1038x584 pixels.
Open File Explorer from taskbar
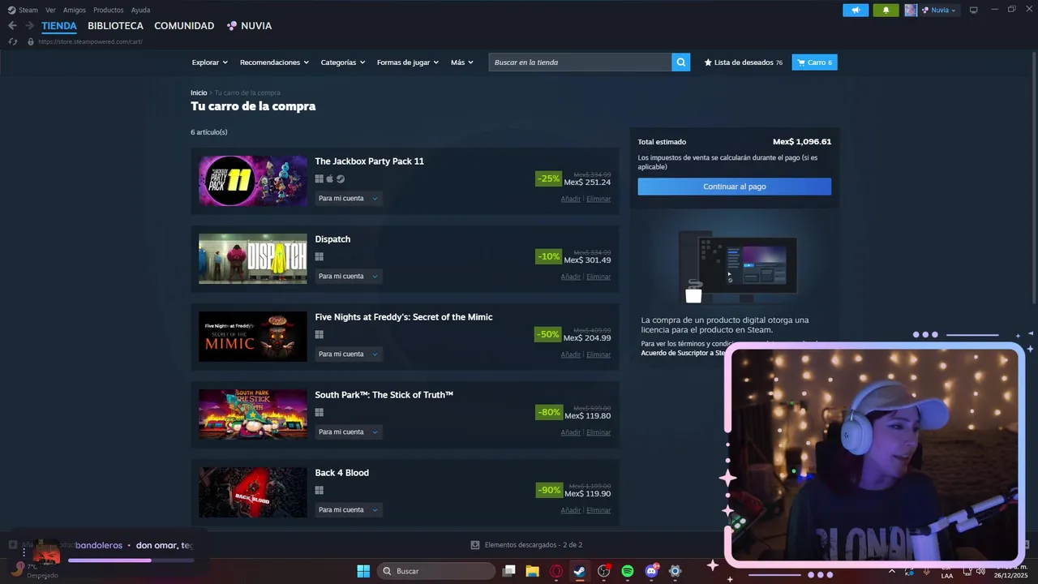point(532,571)
